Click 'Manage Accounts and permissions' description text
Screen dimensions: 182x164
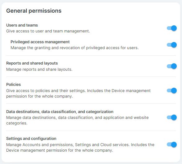tap(80, 147)
